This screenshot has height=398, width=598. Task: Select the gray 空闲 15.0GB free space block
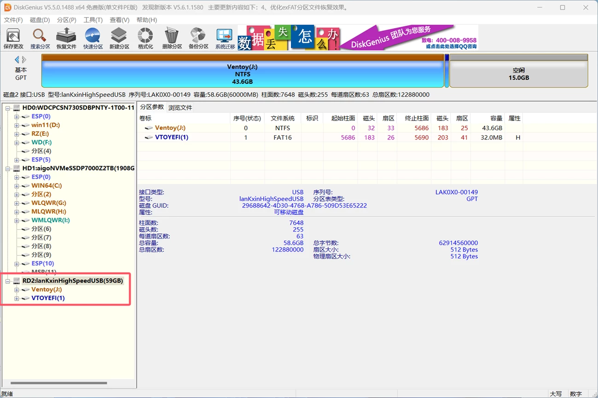(518, 74)
